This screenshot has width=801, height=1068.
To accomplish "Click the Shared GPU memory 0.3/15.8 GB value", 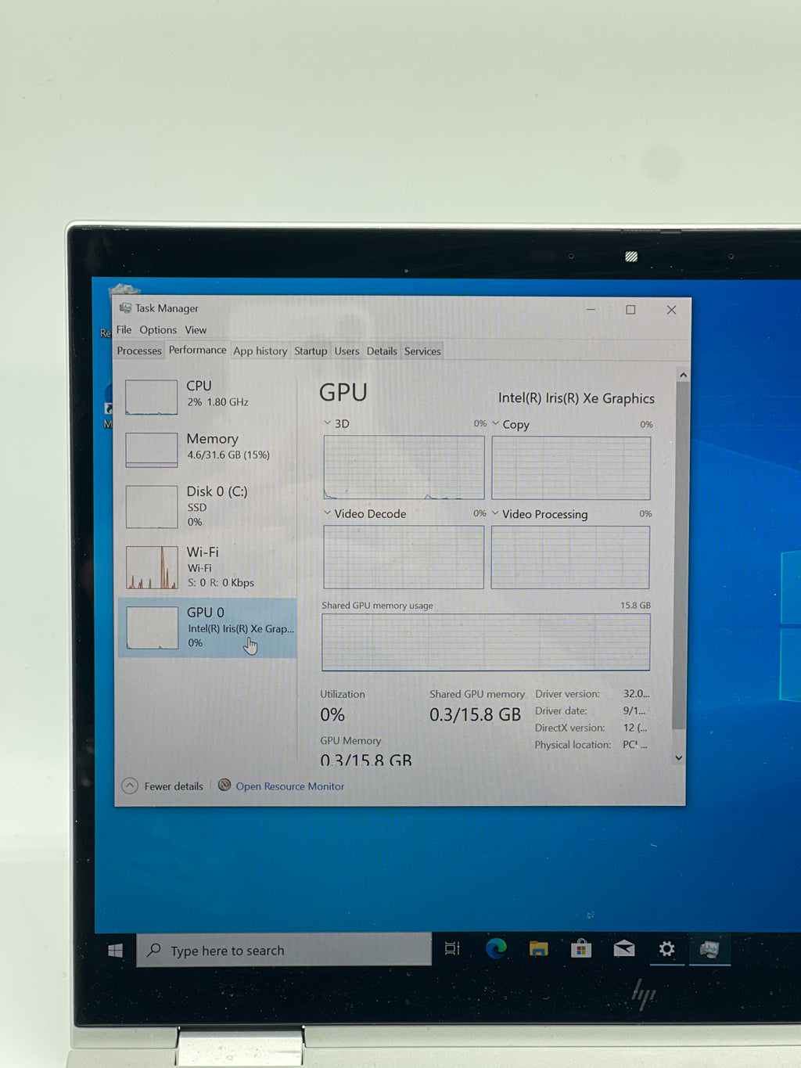I will 475,714.
